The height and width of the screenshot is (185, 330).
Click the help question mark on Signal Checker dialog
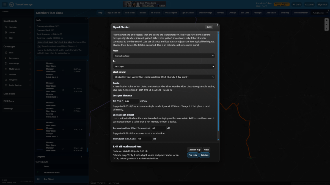218,25
